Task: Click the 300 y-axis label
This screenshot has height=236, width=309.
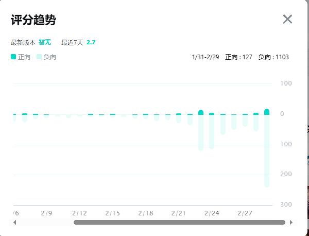Action: coord(286,205)
